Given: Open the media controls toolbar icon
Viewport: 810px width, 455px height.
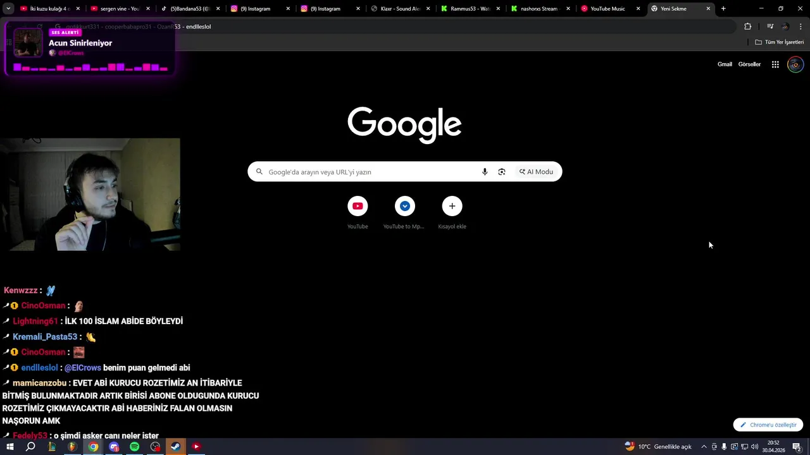Looking at the screenshot, I should [x=770, y=27].
